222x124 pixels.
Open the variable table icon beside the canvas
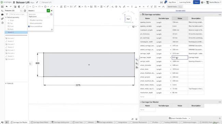click(137, 67)
